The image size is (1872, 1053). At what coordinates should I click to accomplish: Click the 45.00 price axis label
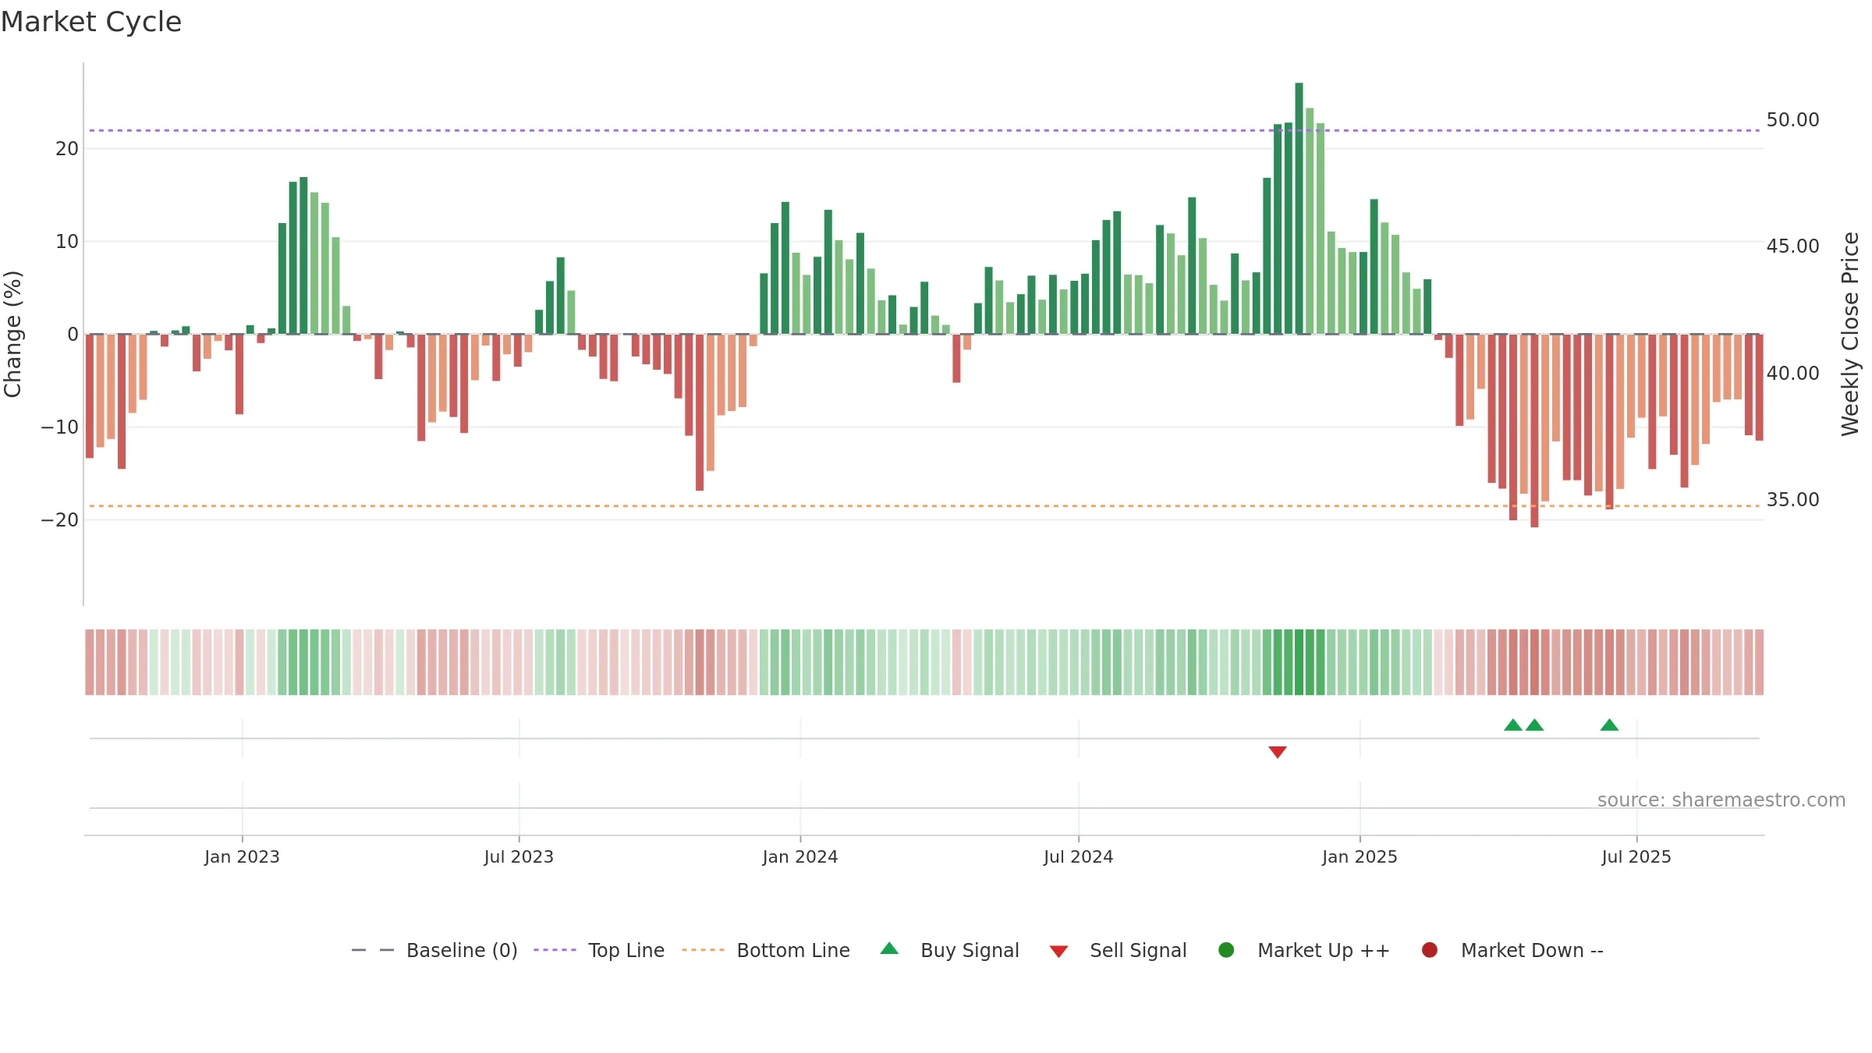[1792, 246]
